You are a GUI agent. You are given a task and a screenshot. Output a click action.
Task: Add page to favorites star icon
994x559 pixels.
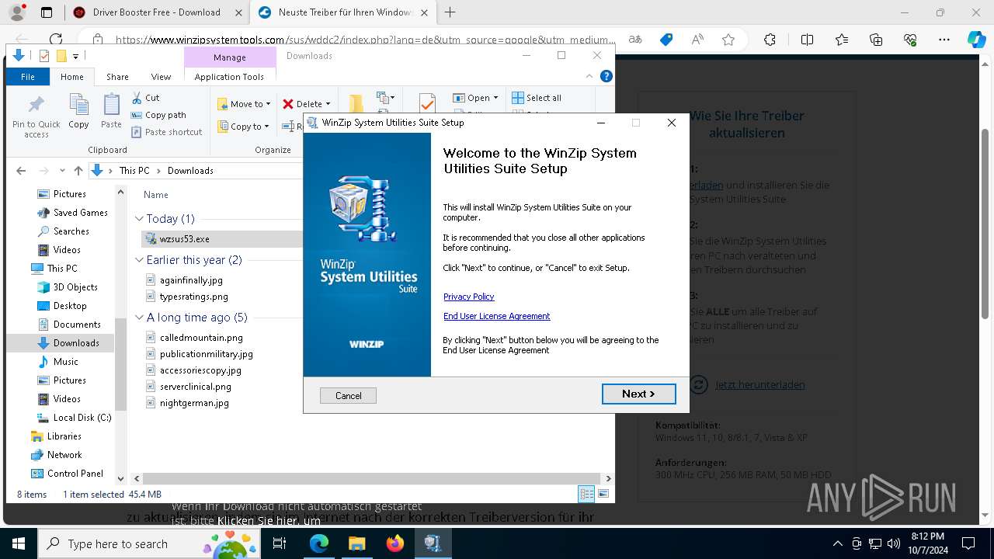(728, 40)
